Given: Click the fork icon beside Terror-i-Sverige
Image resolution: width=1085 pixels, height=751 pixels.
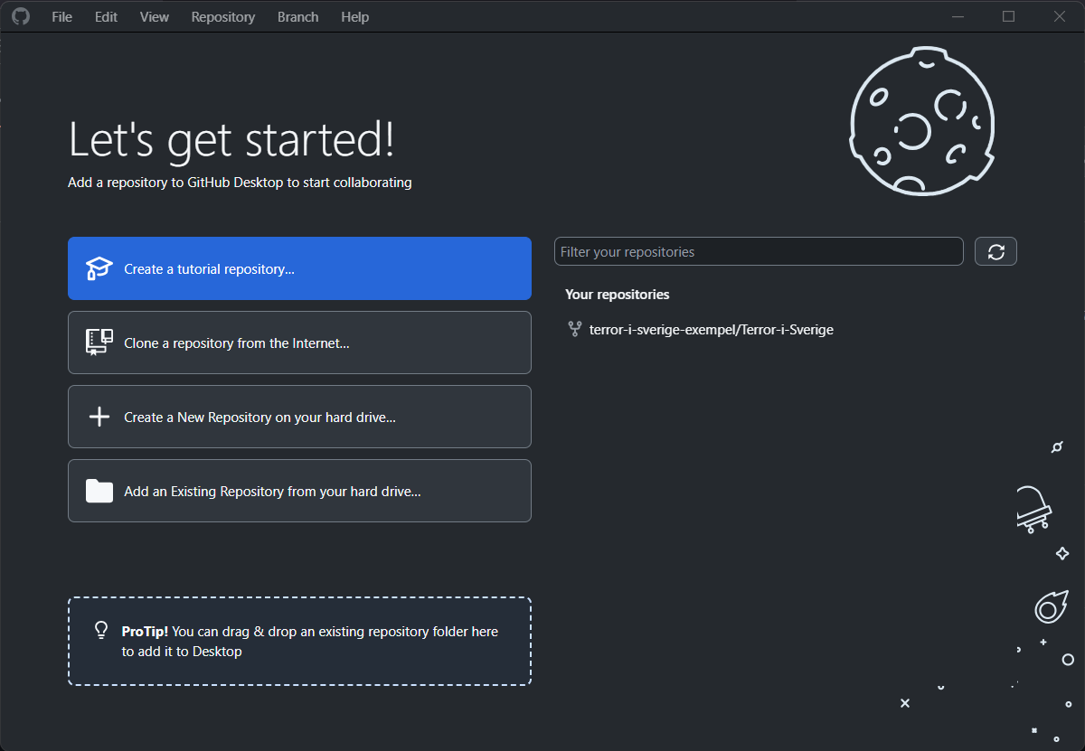Looking at the screenshot, I should coord(574,330).
